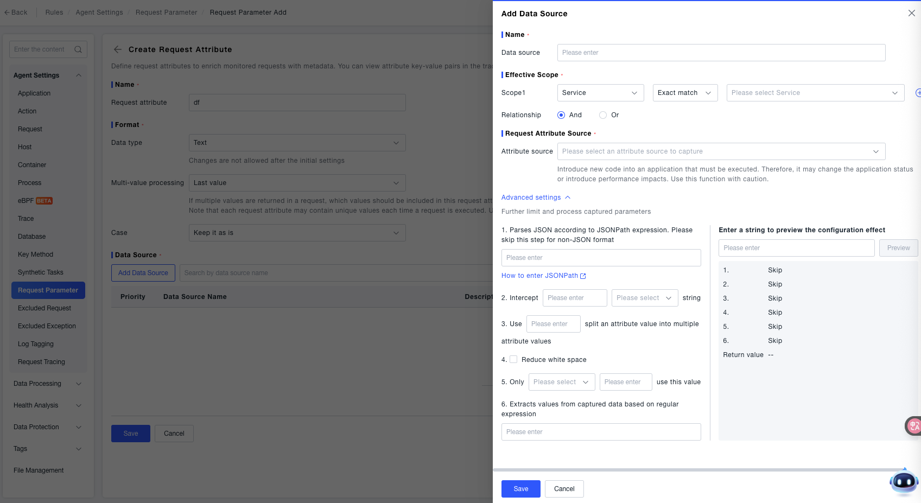Select the And relationship radio button
The width and height of the screenshot is (921, 503).
tap(561, 115)
